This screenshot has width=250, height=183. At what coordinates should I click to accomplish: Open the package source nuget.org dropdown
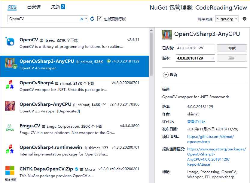(227, 19)
